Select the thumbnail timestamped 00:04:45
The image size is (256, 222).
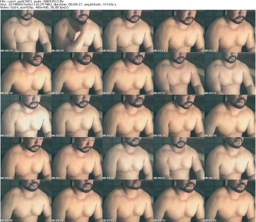click(230, 116)
